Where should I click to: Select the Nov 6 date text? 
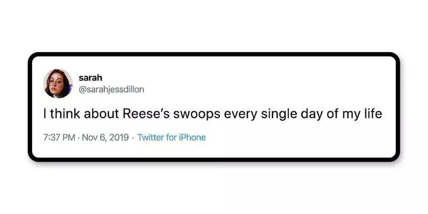93,137
